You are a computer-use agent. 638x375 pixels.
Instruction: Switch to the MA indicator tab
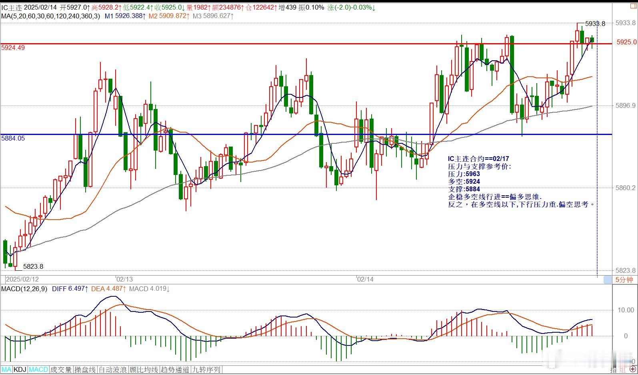coord(7,370)
